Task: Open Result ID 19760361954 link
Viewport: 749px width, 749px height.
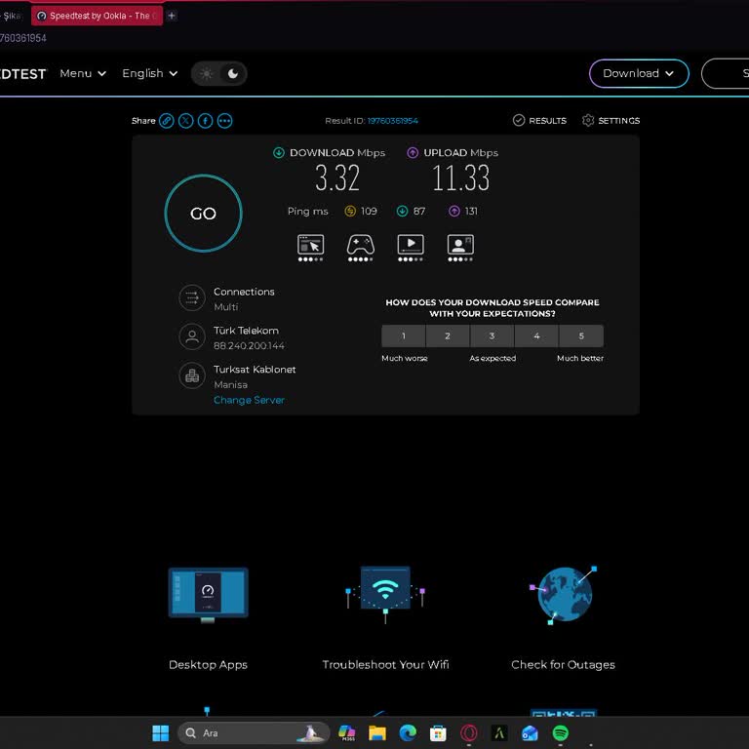Action: (x=393, y=121)
